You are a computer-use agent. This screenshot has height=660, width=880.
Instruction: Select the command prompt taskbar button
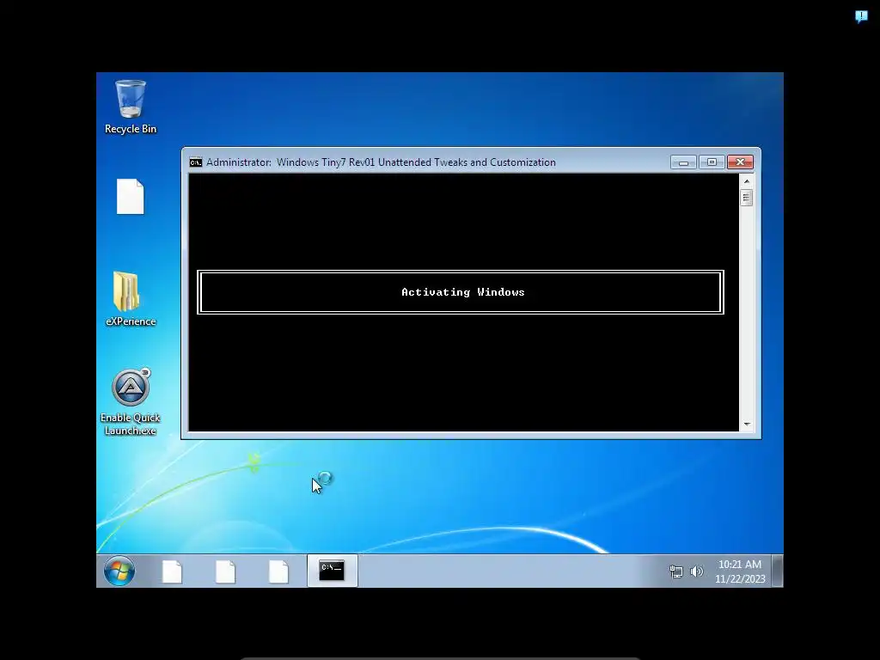(x=332, y=571)
